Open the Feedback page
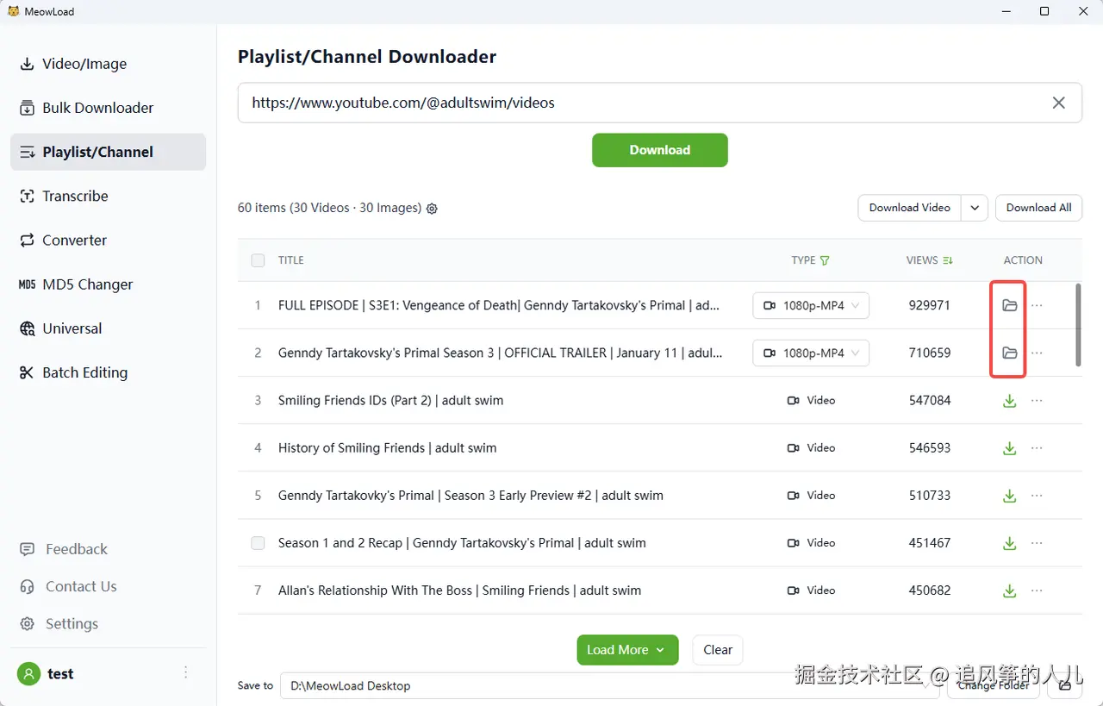Screen dimensions: 1103x706 pyautogui.click(x=65, y=549)
